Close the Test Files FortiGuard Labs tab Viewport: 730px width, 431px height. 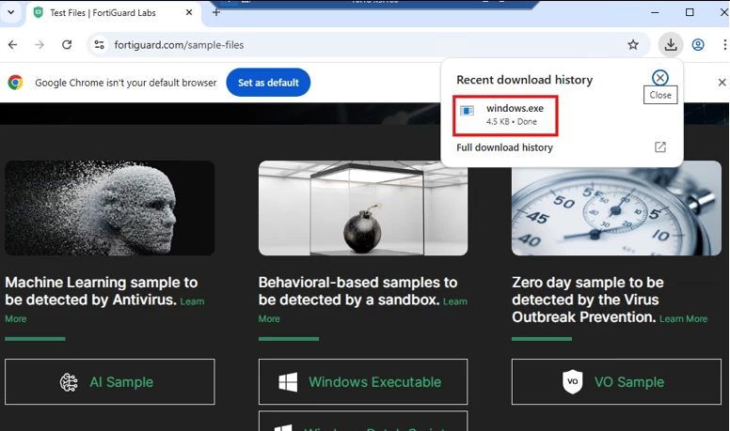click(x=189, y=12)
